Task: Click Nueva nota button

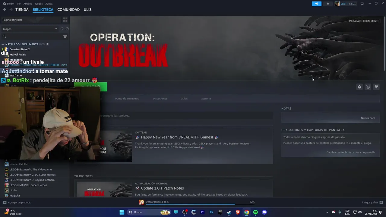Action: pos(368,118)
